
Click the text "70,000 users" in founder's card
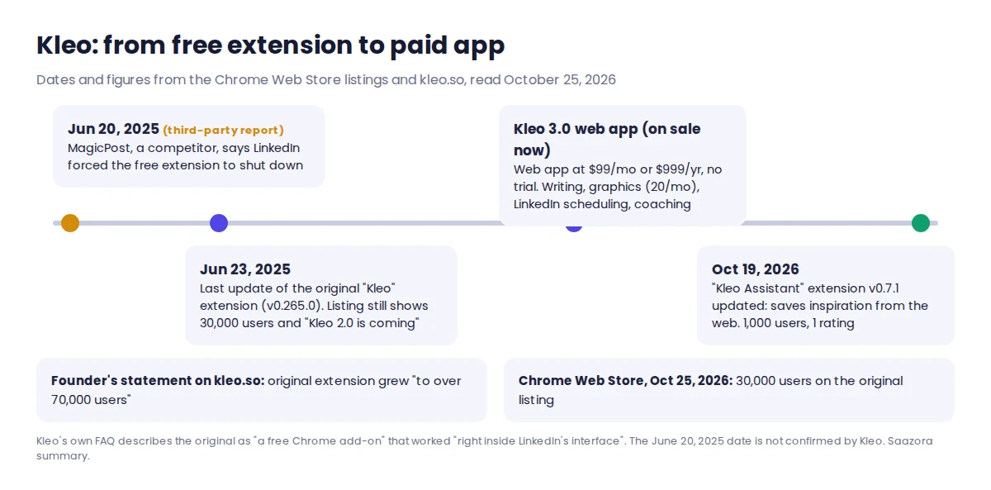92,400
